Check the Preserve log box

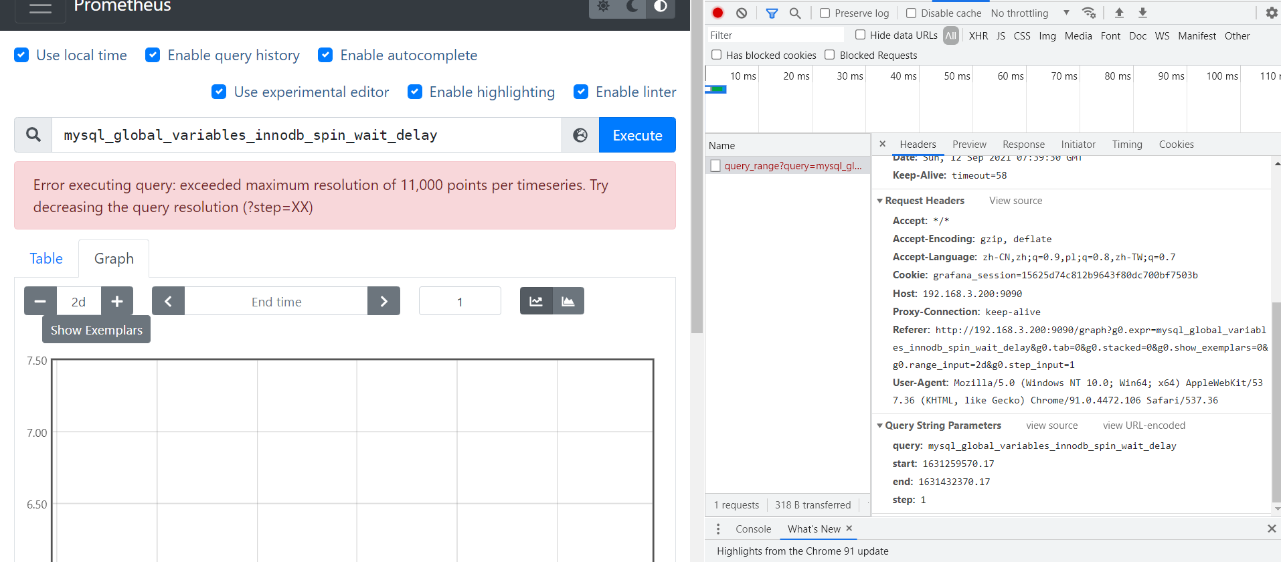tap(825, 13)
